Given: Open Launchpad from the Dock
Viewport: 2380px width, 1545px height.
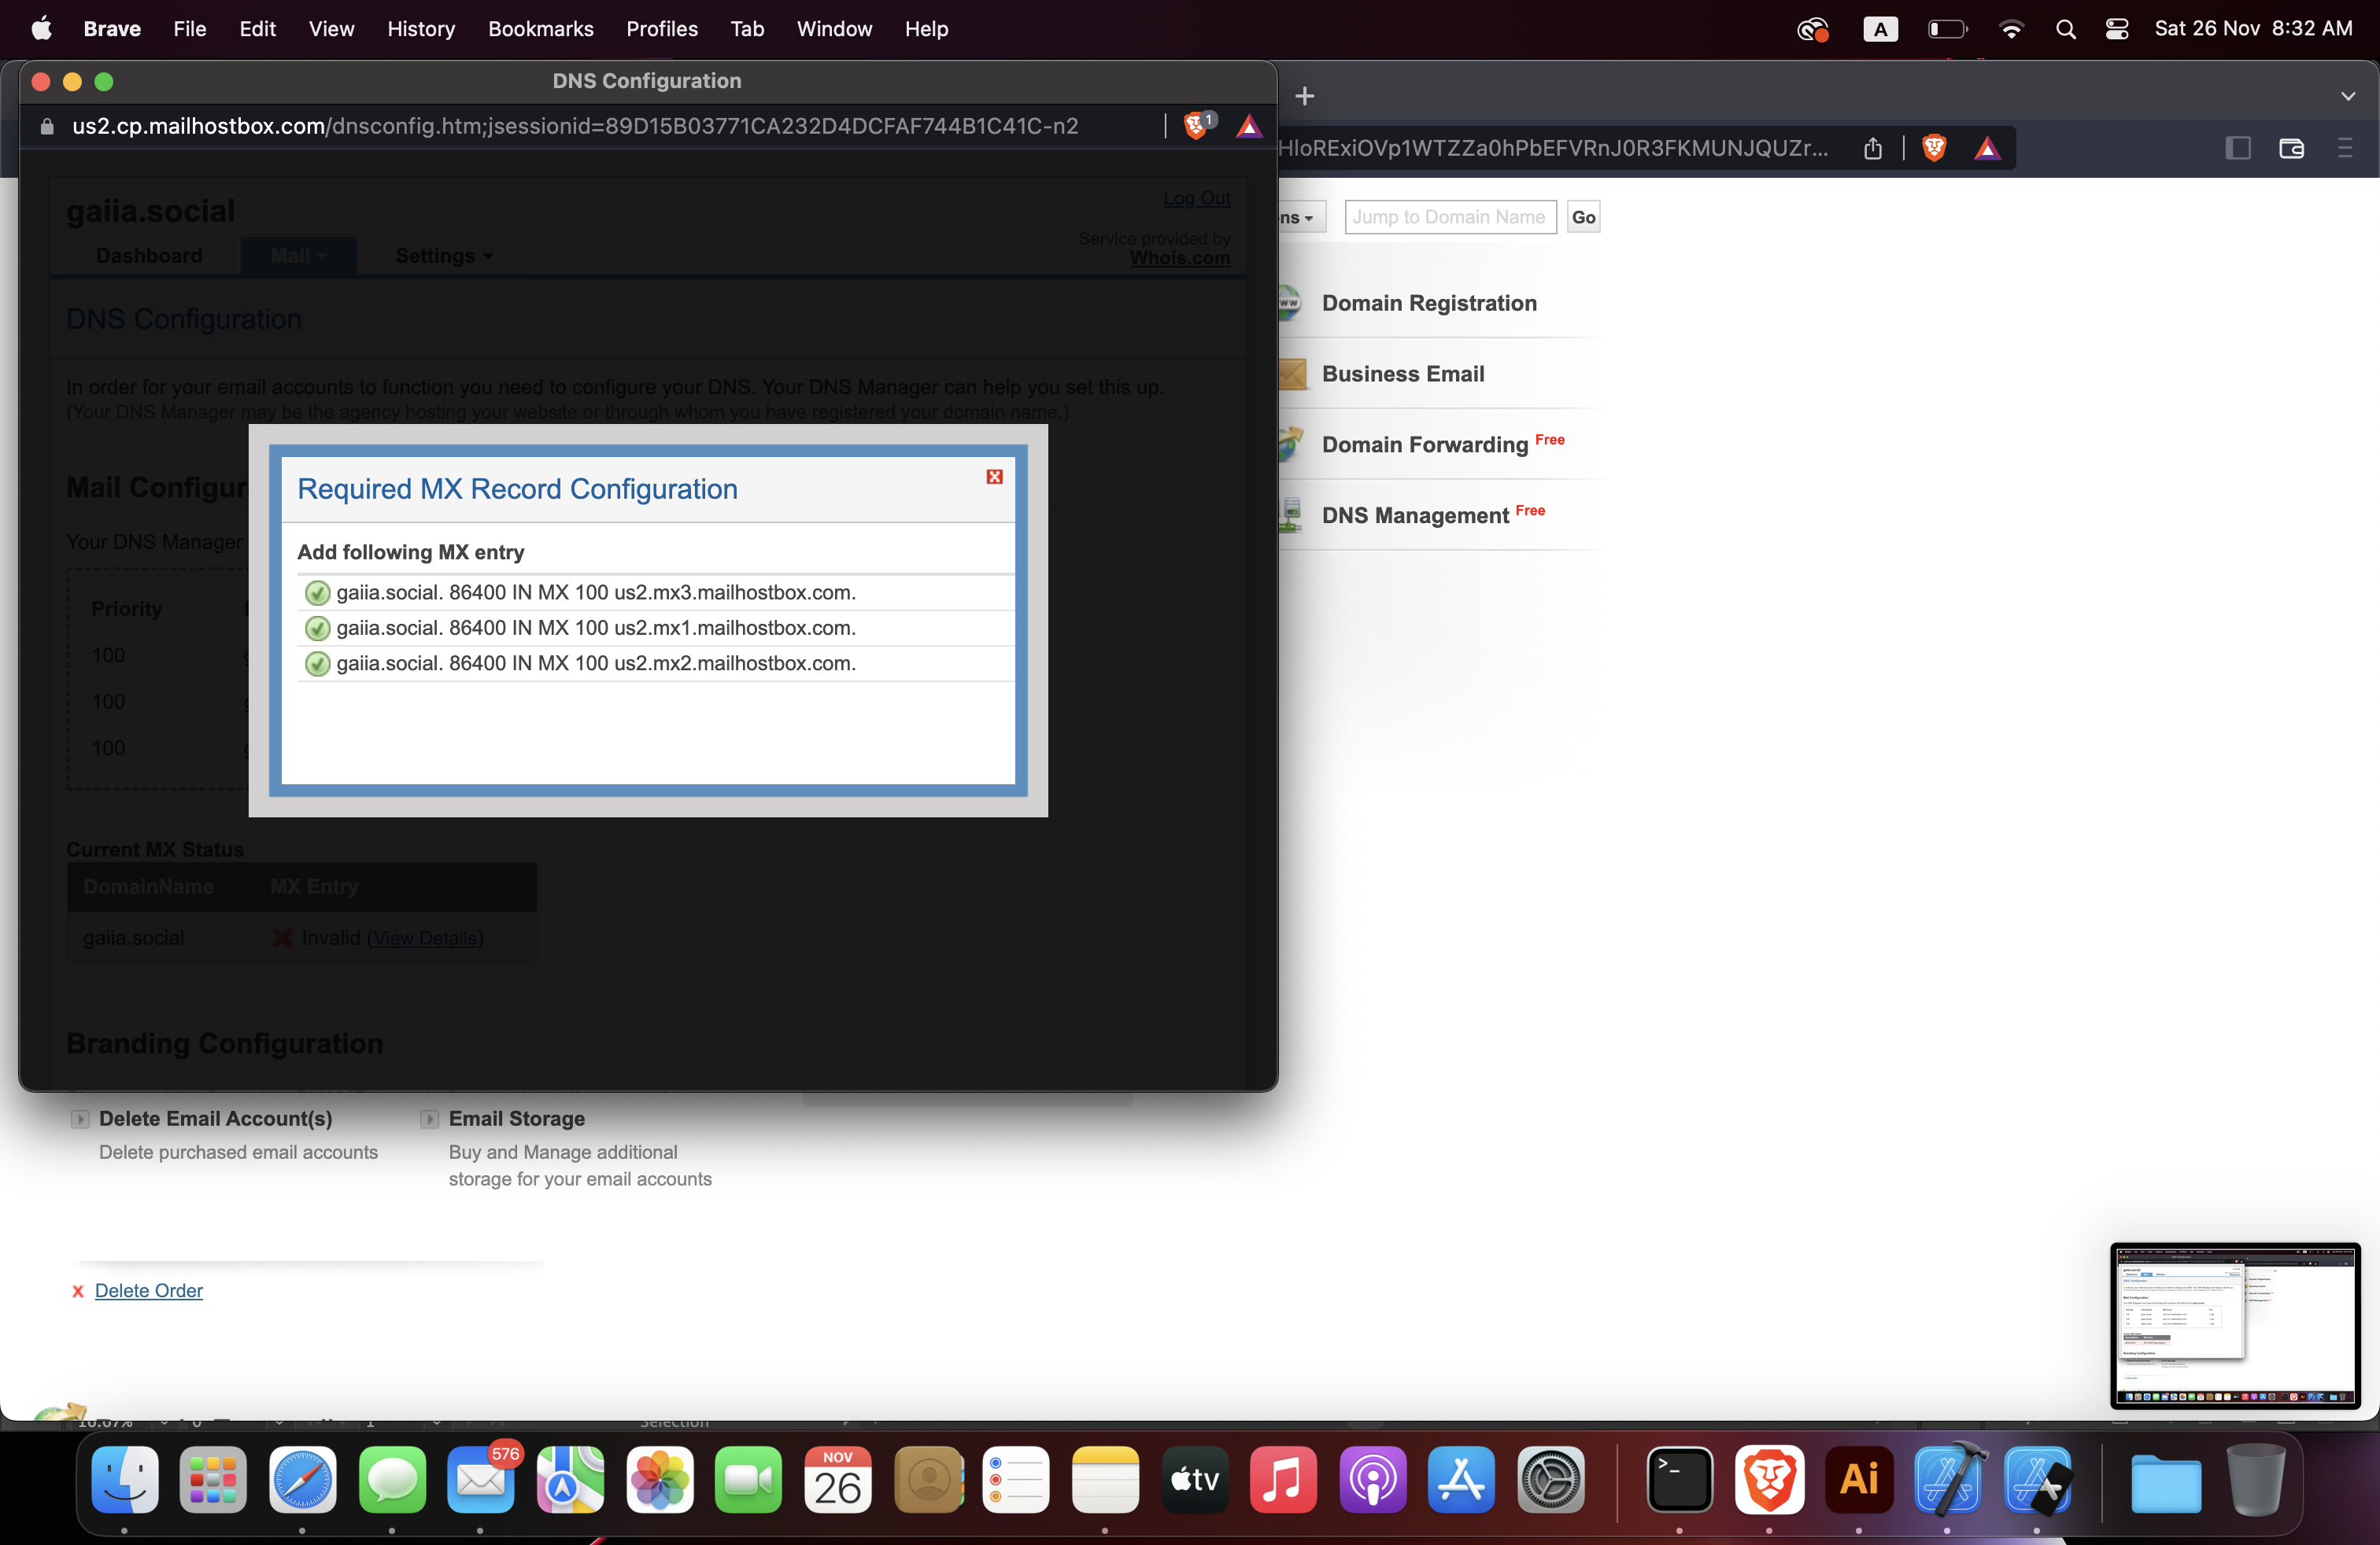Looking at the screenshot, I should [213, 1479].
